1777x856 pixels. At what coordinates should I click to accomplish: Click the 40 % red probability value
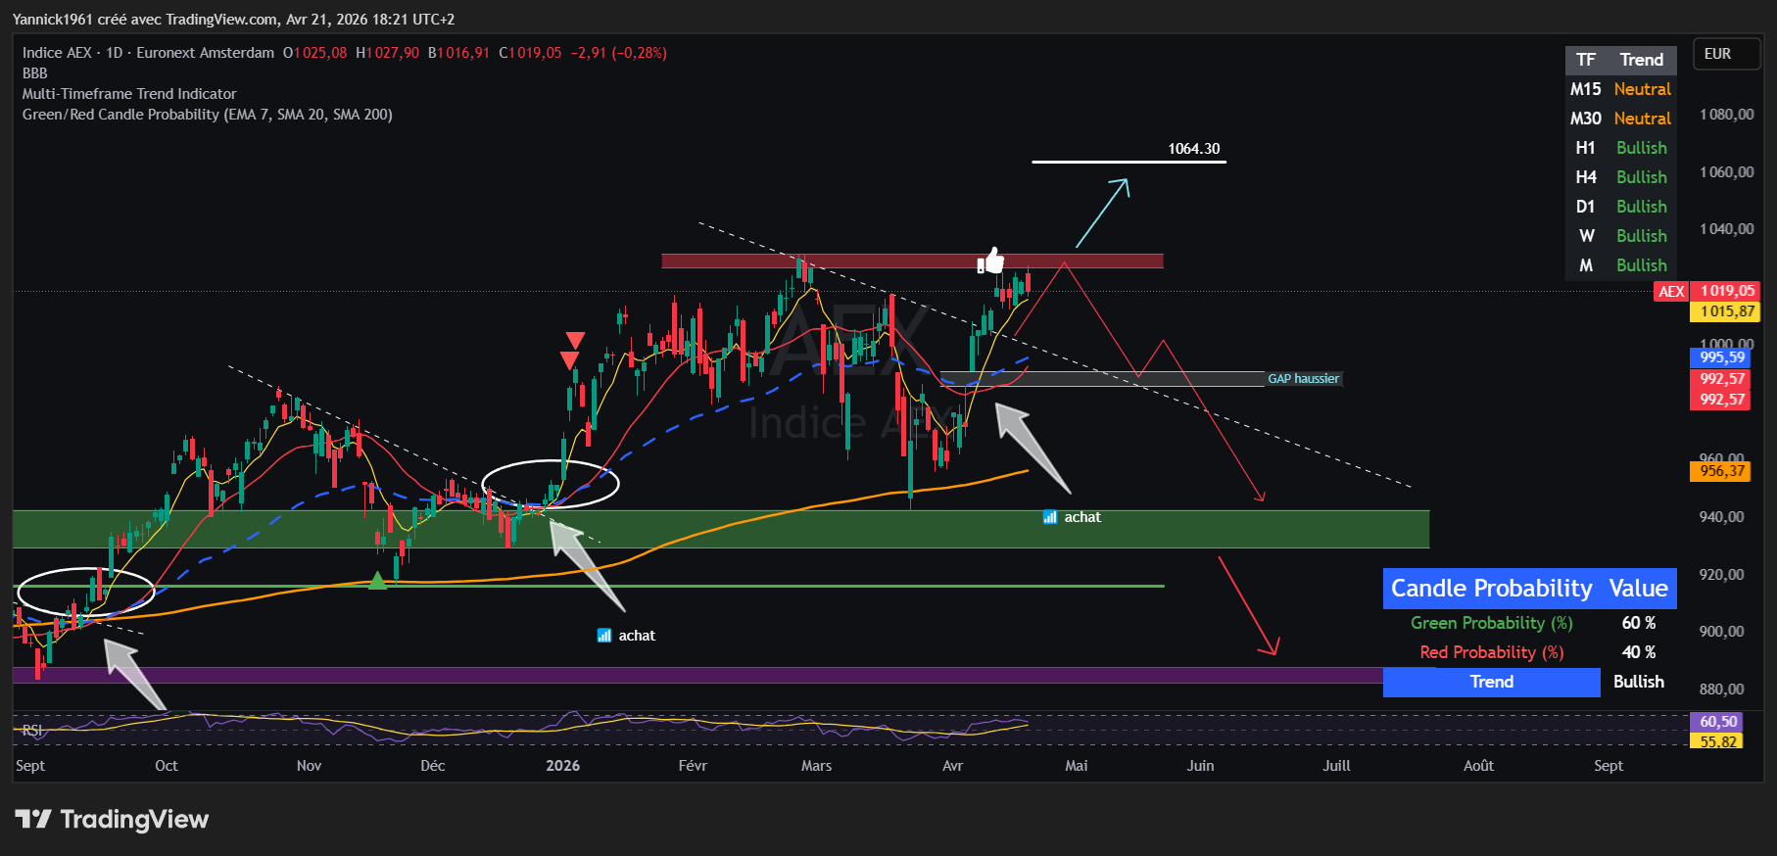pyautogui.click(x=1638, y=652)
